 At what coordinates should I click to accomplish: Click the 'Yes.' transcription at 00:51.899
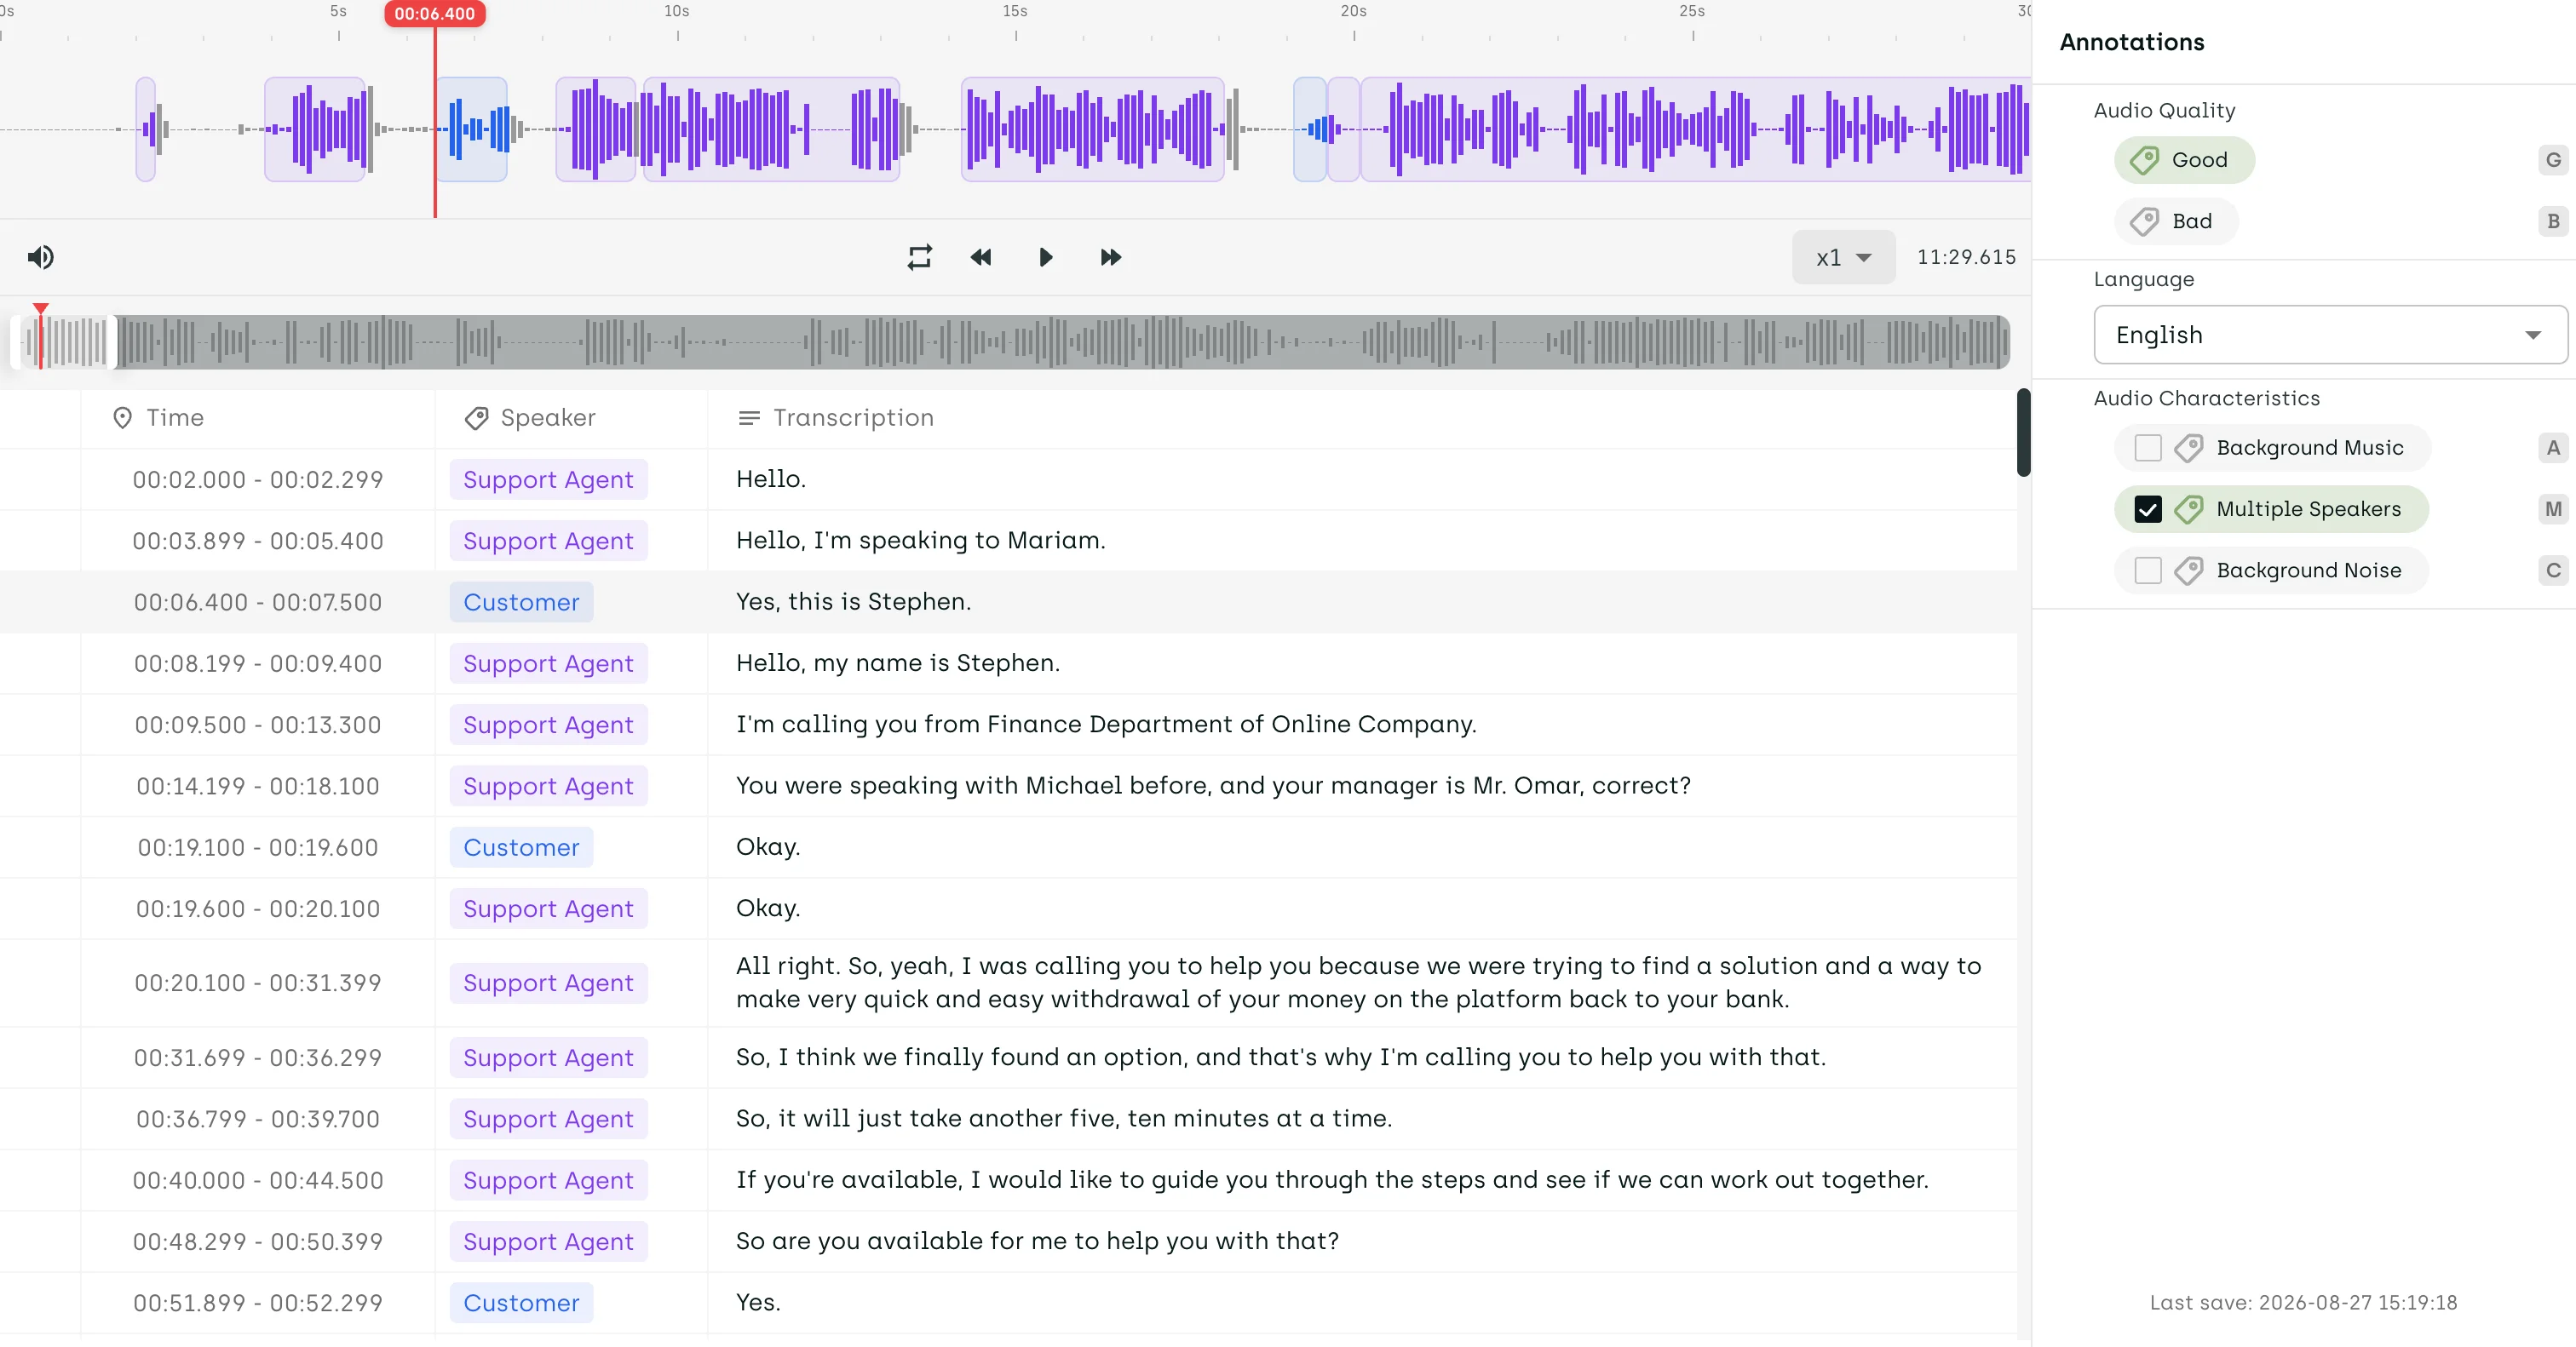pos(758,1302)
